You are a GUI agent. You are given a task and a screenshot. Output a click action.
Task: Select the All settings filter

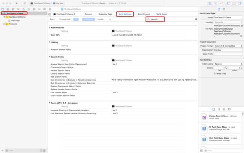coord(76,19)
